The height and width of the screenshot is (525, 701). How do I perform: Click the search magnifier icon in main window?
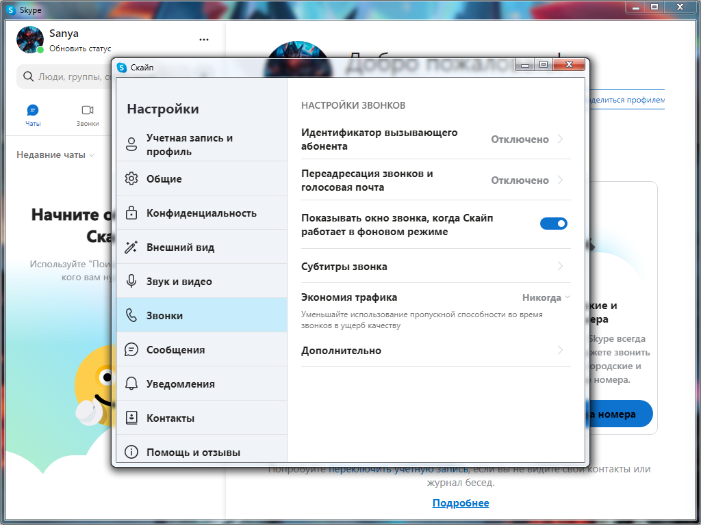click(28, 77)
